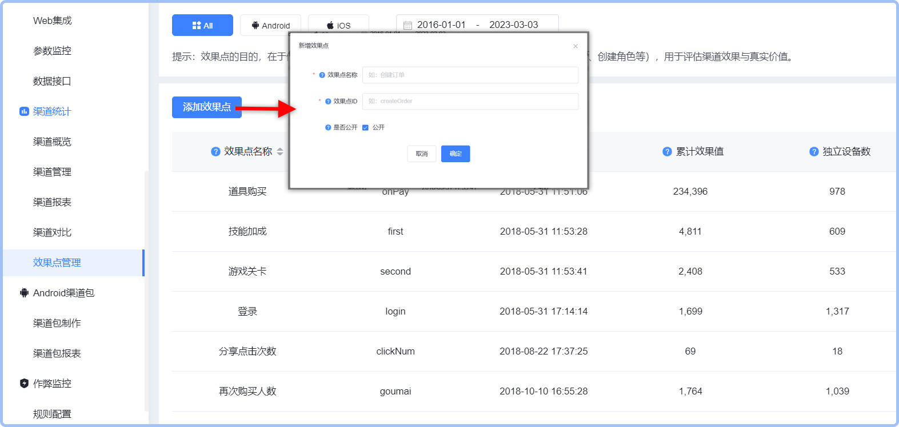Open 渠道包报表 in sidebar

click(57, 353)
